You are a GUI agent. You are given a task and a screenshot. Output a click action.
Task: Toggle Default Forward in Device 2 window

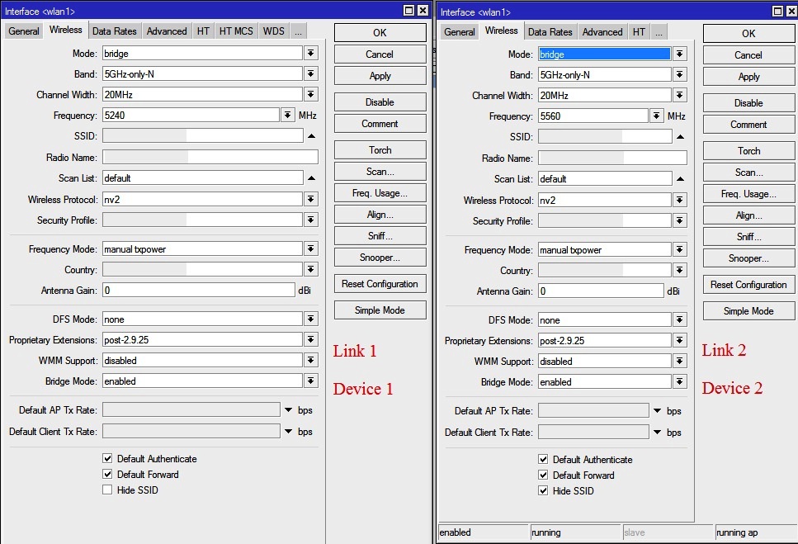543,475
